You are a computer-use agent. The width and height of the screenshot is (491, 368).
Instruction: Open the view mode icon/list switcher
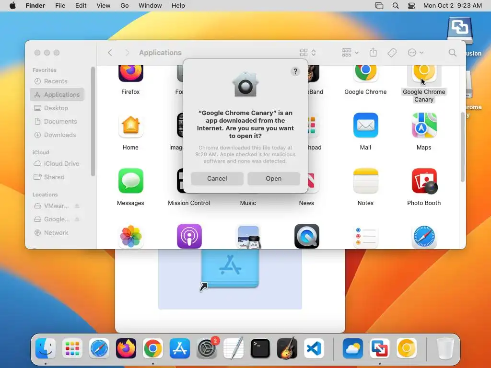308,53
